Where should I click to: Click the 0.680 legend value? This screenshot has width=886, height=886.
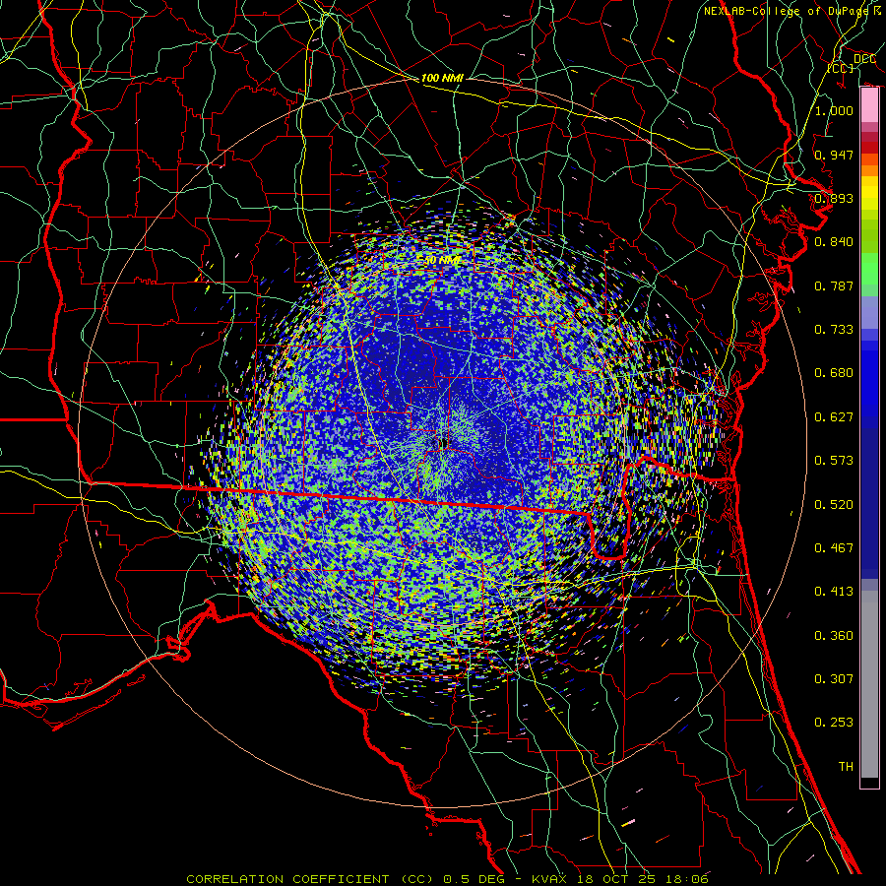tap(834, 373)
